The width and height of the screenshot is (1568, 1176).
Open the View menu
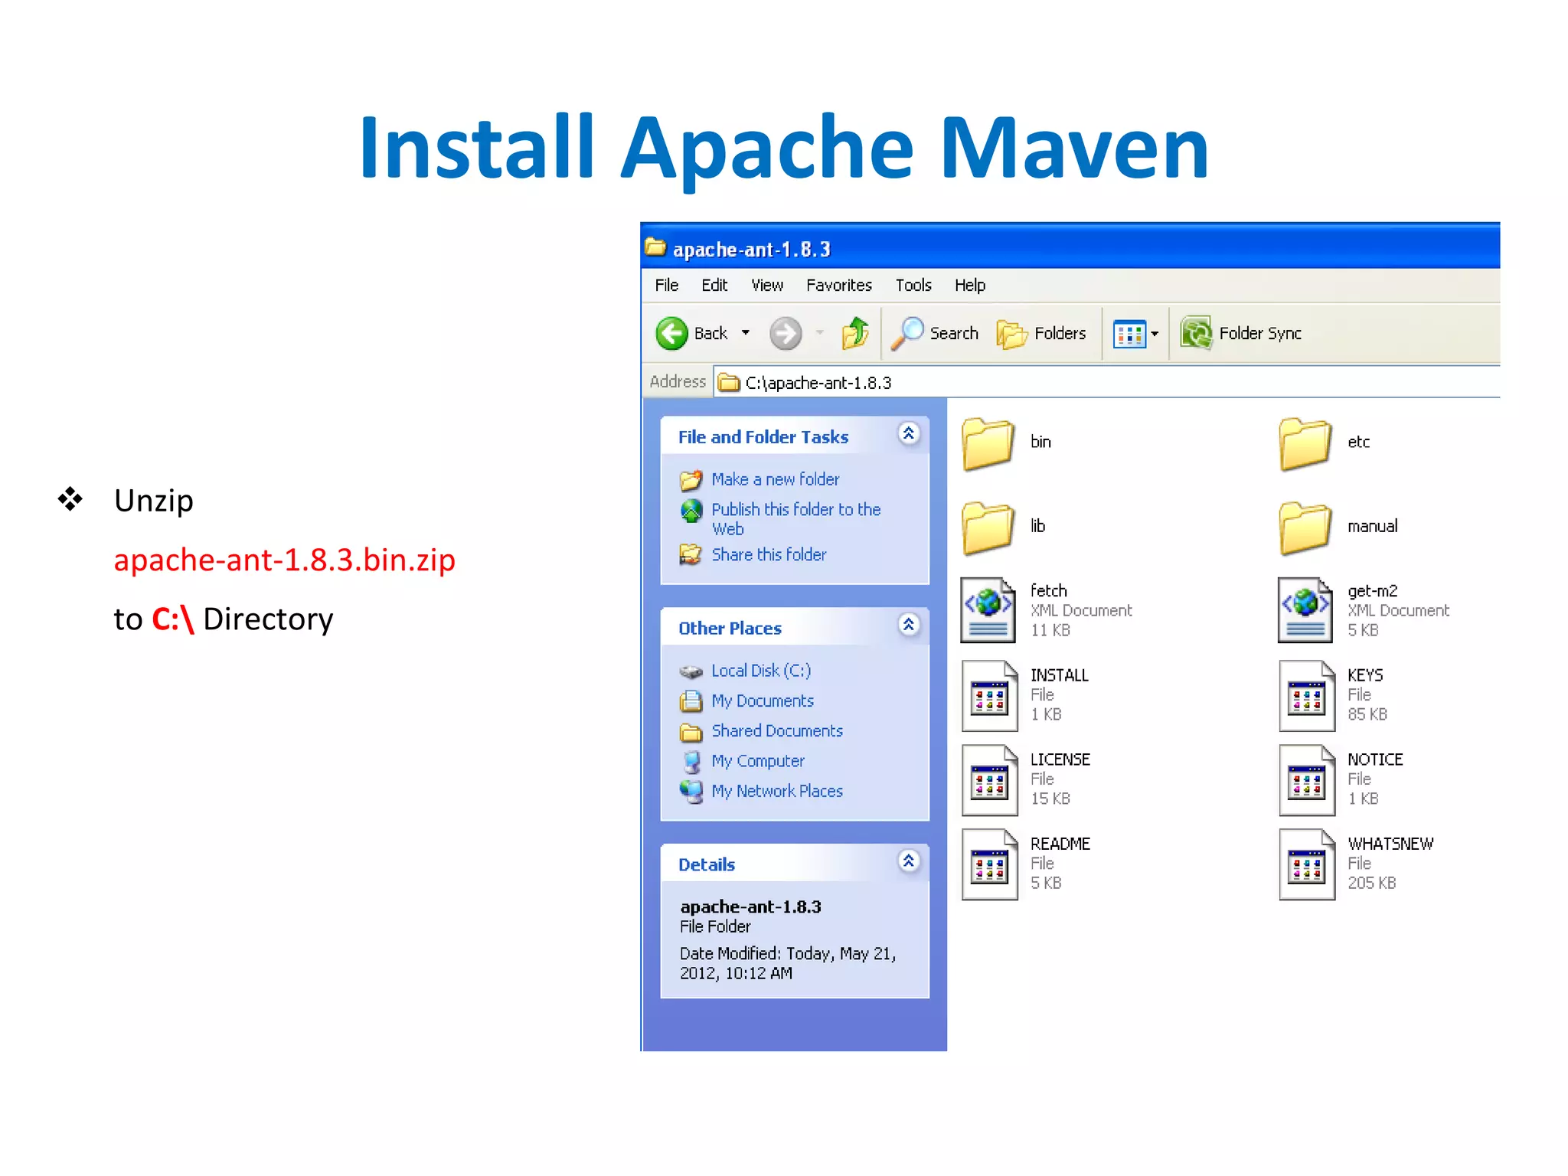tap(767, 286)
